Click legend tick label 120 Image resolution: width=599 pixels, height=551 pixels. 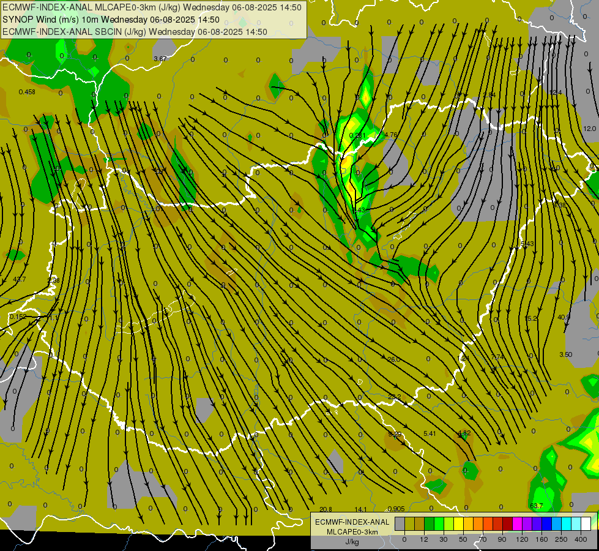(522, 539)
